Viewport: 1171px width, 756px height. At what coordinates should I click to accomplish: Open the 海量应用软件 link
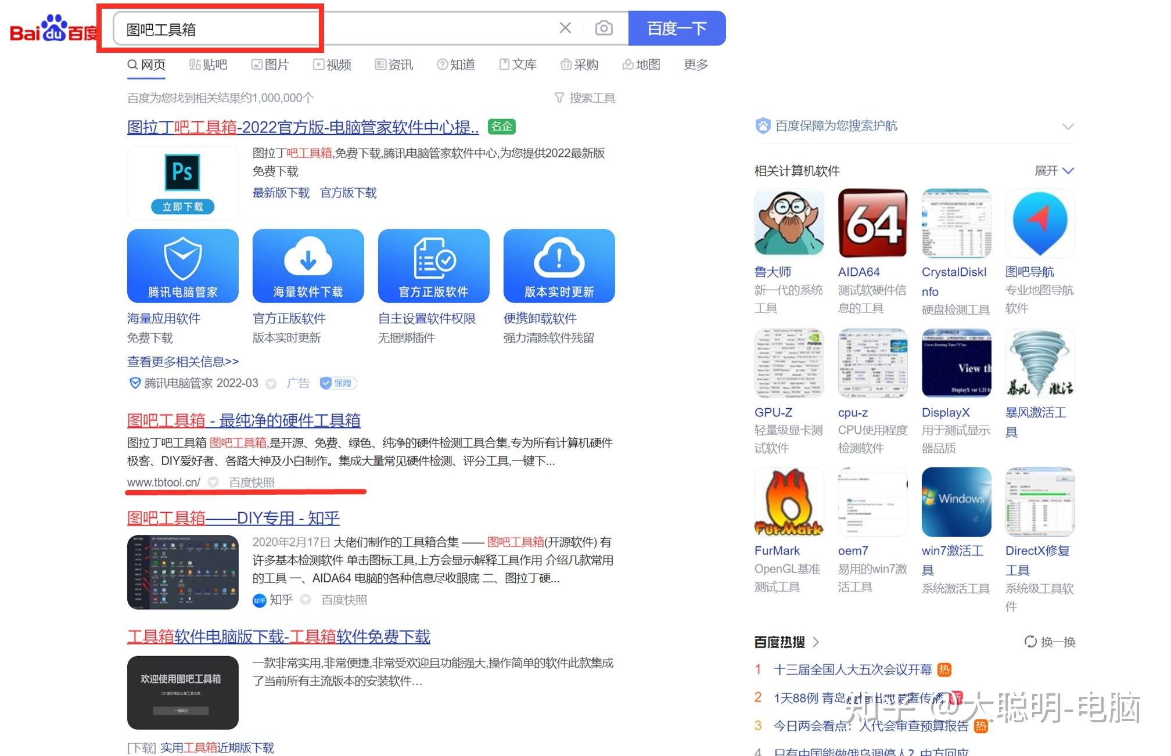164,318
